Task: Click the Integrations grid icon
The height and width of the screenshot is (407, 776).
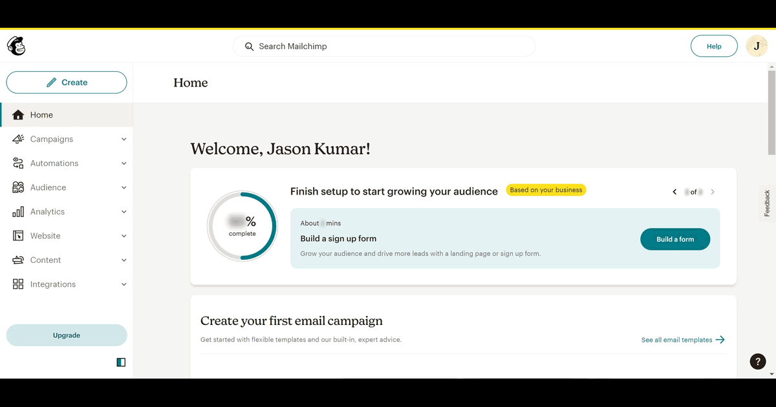Action: click(x=18, y=284)
